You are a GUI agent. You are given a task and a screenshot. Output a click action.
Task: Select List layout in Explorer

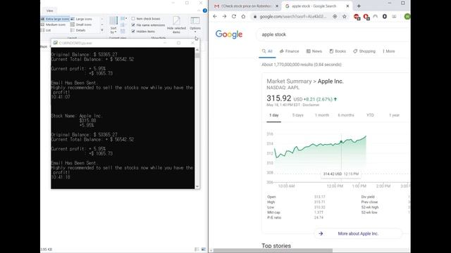[x=46, y=30]
